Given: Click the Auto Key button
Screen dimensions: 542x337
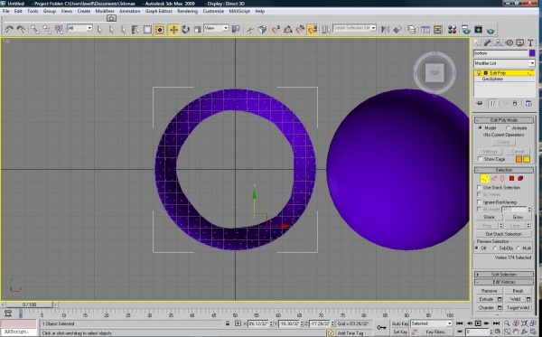Looking at the screenshot, I should (400, 323).
